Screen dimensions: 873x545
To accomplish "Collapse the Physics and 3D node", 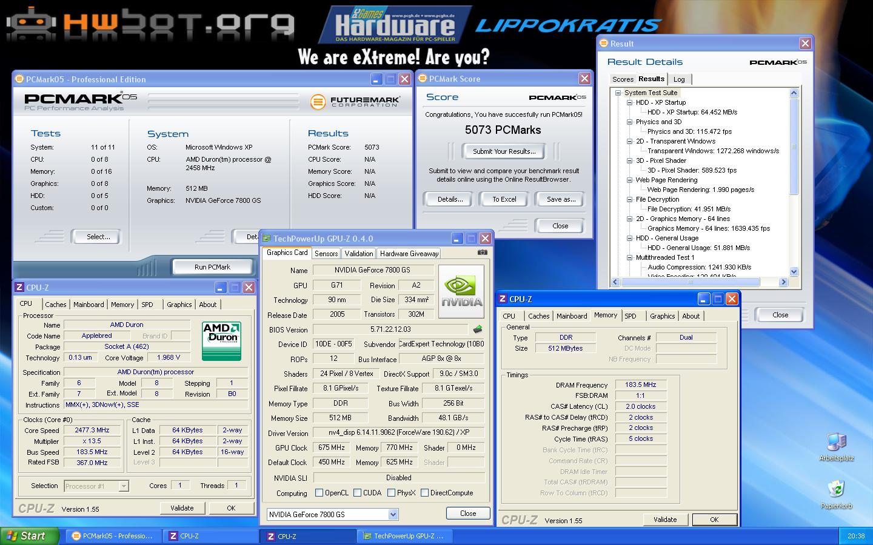I will [x=629, y=122].
